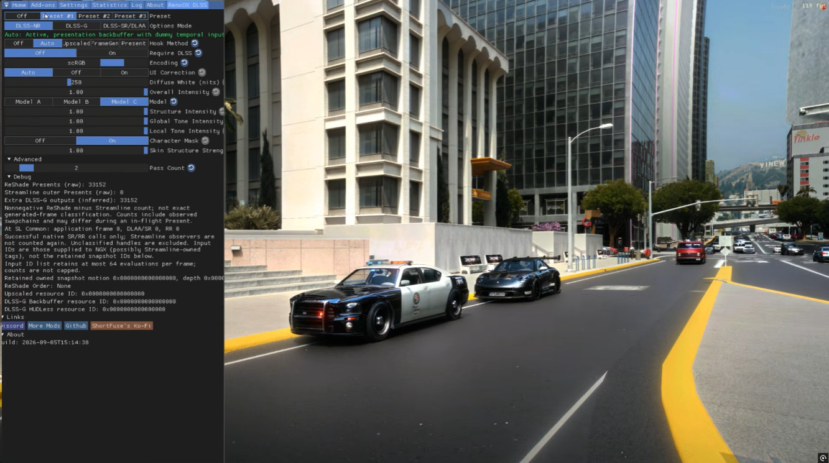The image size is (829, 463).
Task: Reset Pass Count to default
Action: [191, 168]
